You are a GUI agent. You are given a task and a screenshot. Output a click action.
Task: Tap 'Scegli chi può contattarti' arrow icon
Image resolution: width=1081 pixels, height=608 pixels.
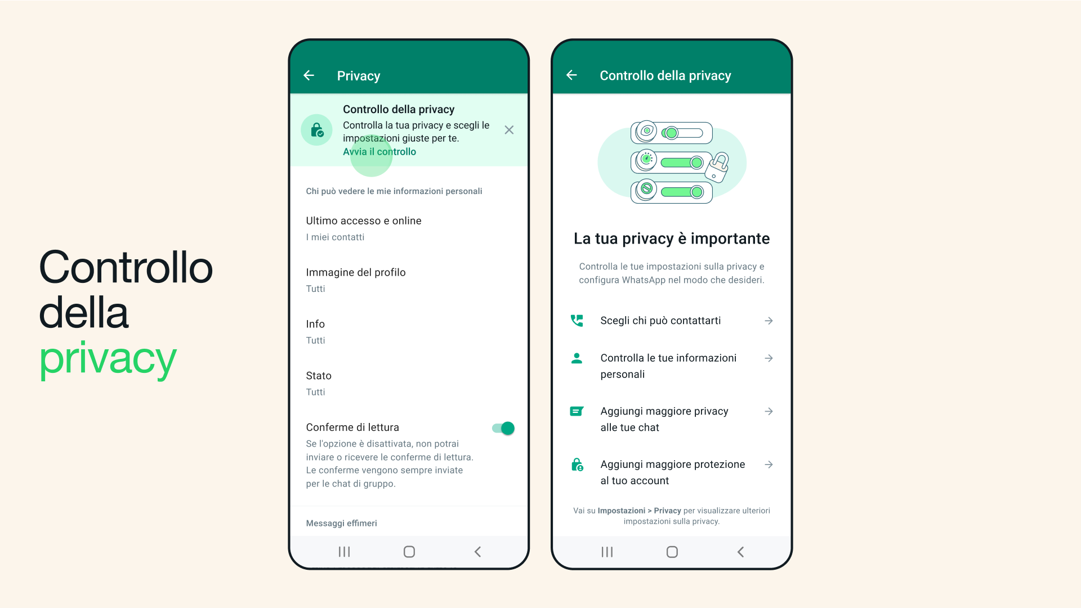point(769,321)
